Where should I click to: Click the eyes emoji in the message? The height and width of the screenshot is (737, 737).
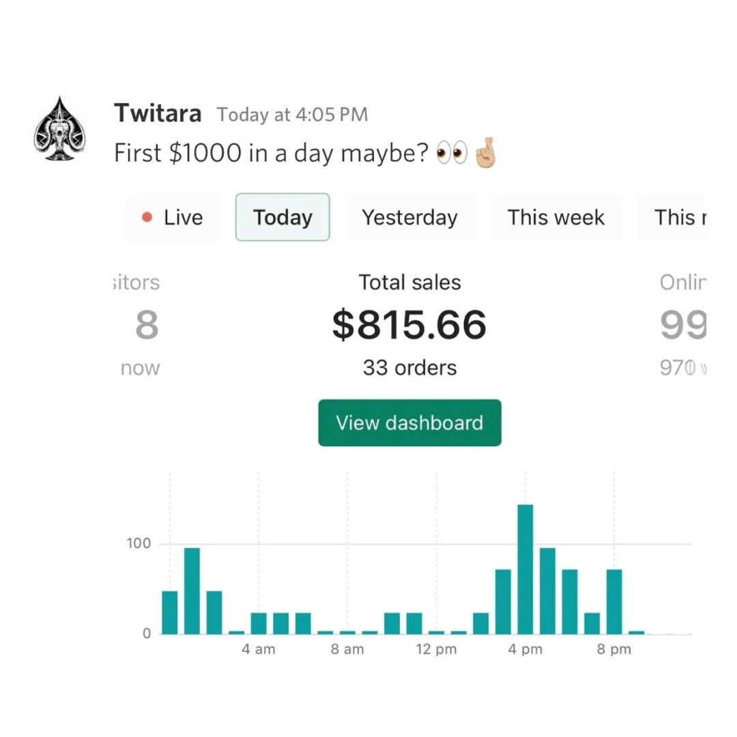pos(454,153)
